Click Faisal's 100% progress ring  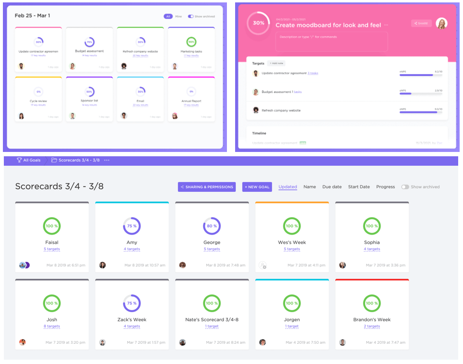52,226
